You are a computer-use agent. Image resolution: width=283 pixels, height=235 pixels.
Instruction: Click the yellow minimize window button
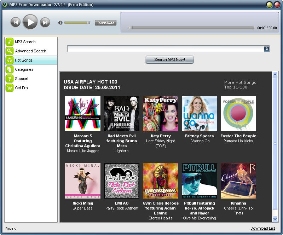point(269,5)
